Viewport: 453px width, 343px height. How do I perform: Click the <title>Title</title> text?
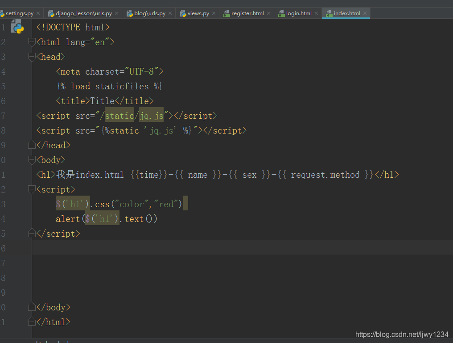[x=105, y=101]
